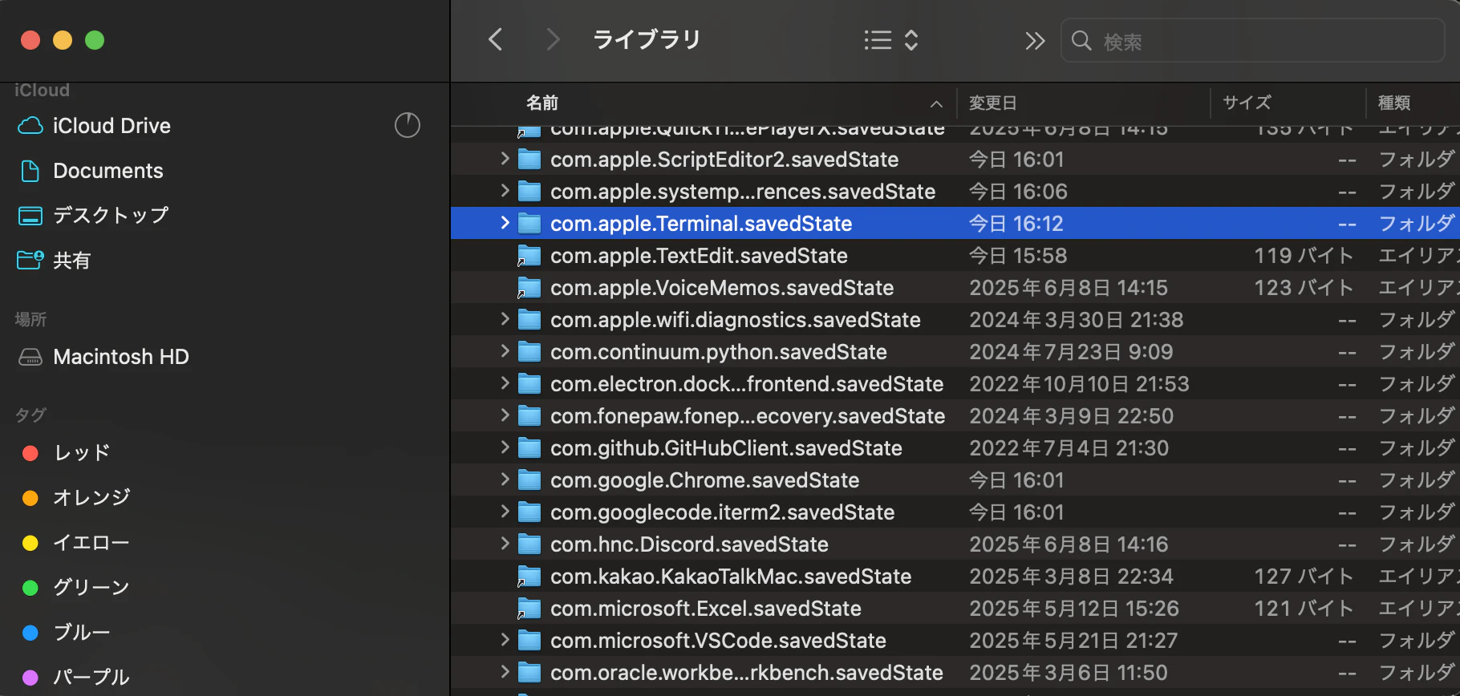Open Macintosh HD in the sidebar

tap(120, 357)
